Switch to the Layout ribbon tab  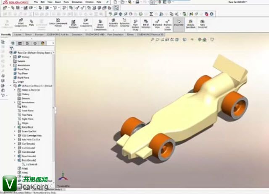tap(18, 34)
